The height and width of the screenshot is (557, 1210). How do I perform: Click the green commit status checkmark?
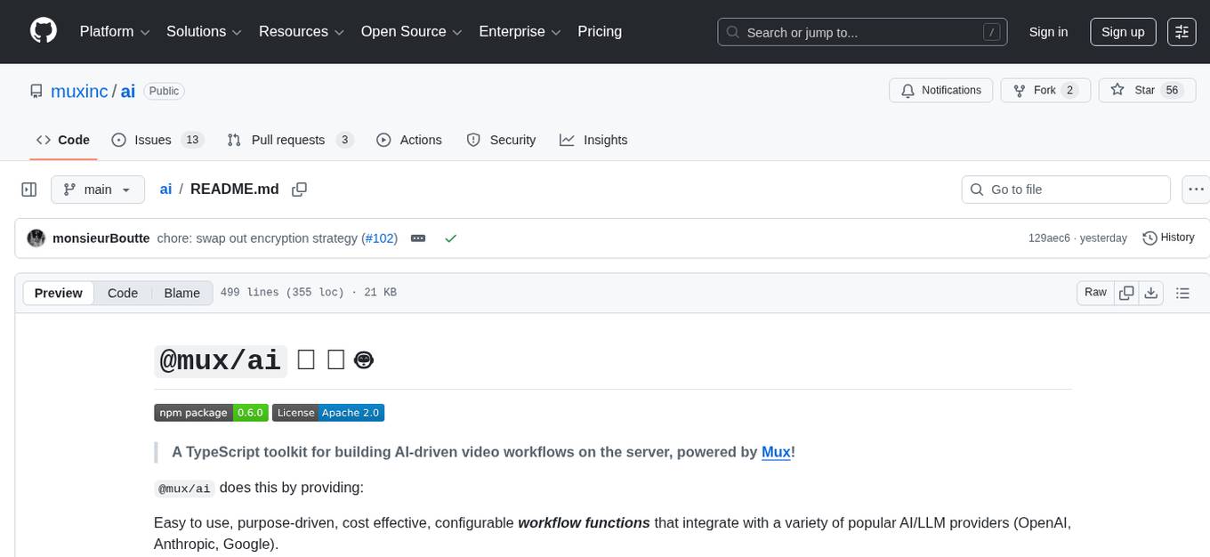click(450, 238)
